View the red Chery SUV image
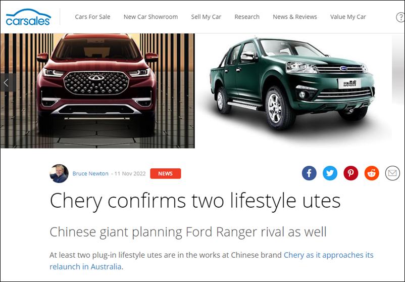The width and height of the screenshot is (405, 282). tap(97, 90)
